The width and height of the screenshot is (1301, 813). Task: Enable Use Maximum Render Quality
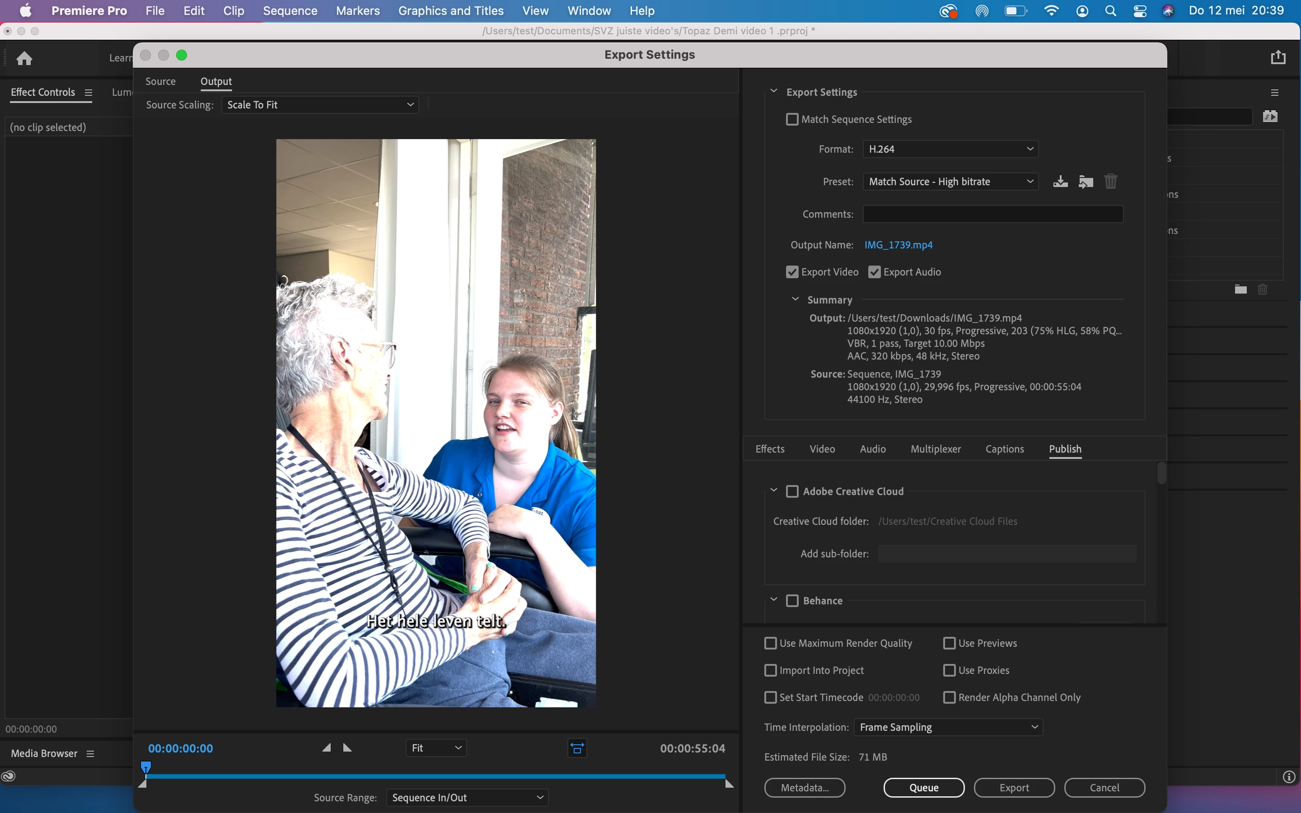click(770, 643)
